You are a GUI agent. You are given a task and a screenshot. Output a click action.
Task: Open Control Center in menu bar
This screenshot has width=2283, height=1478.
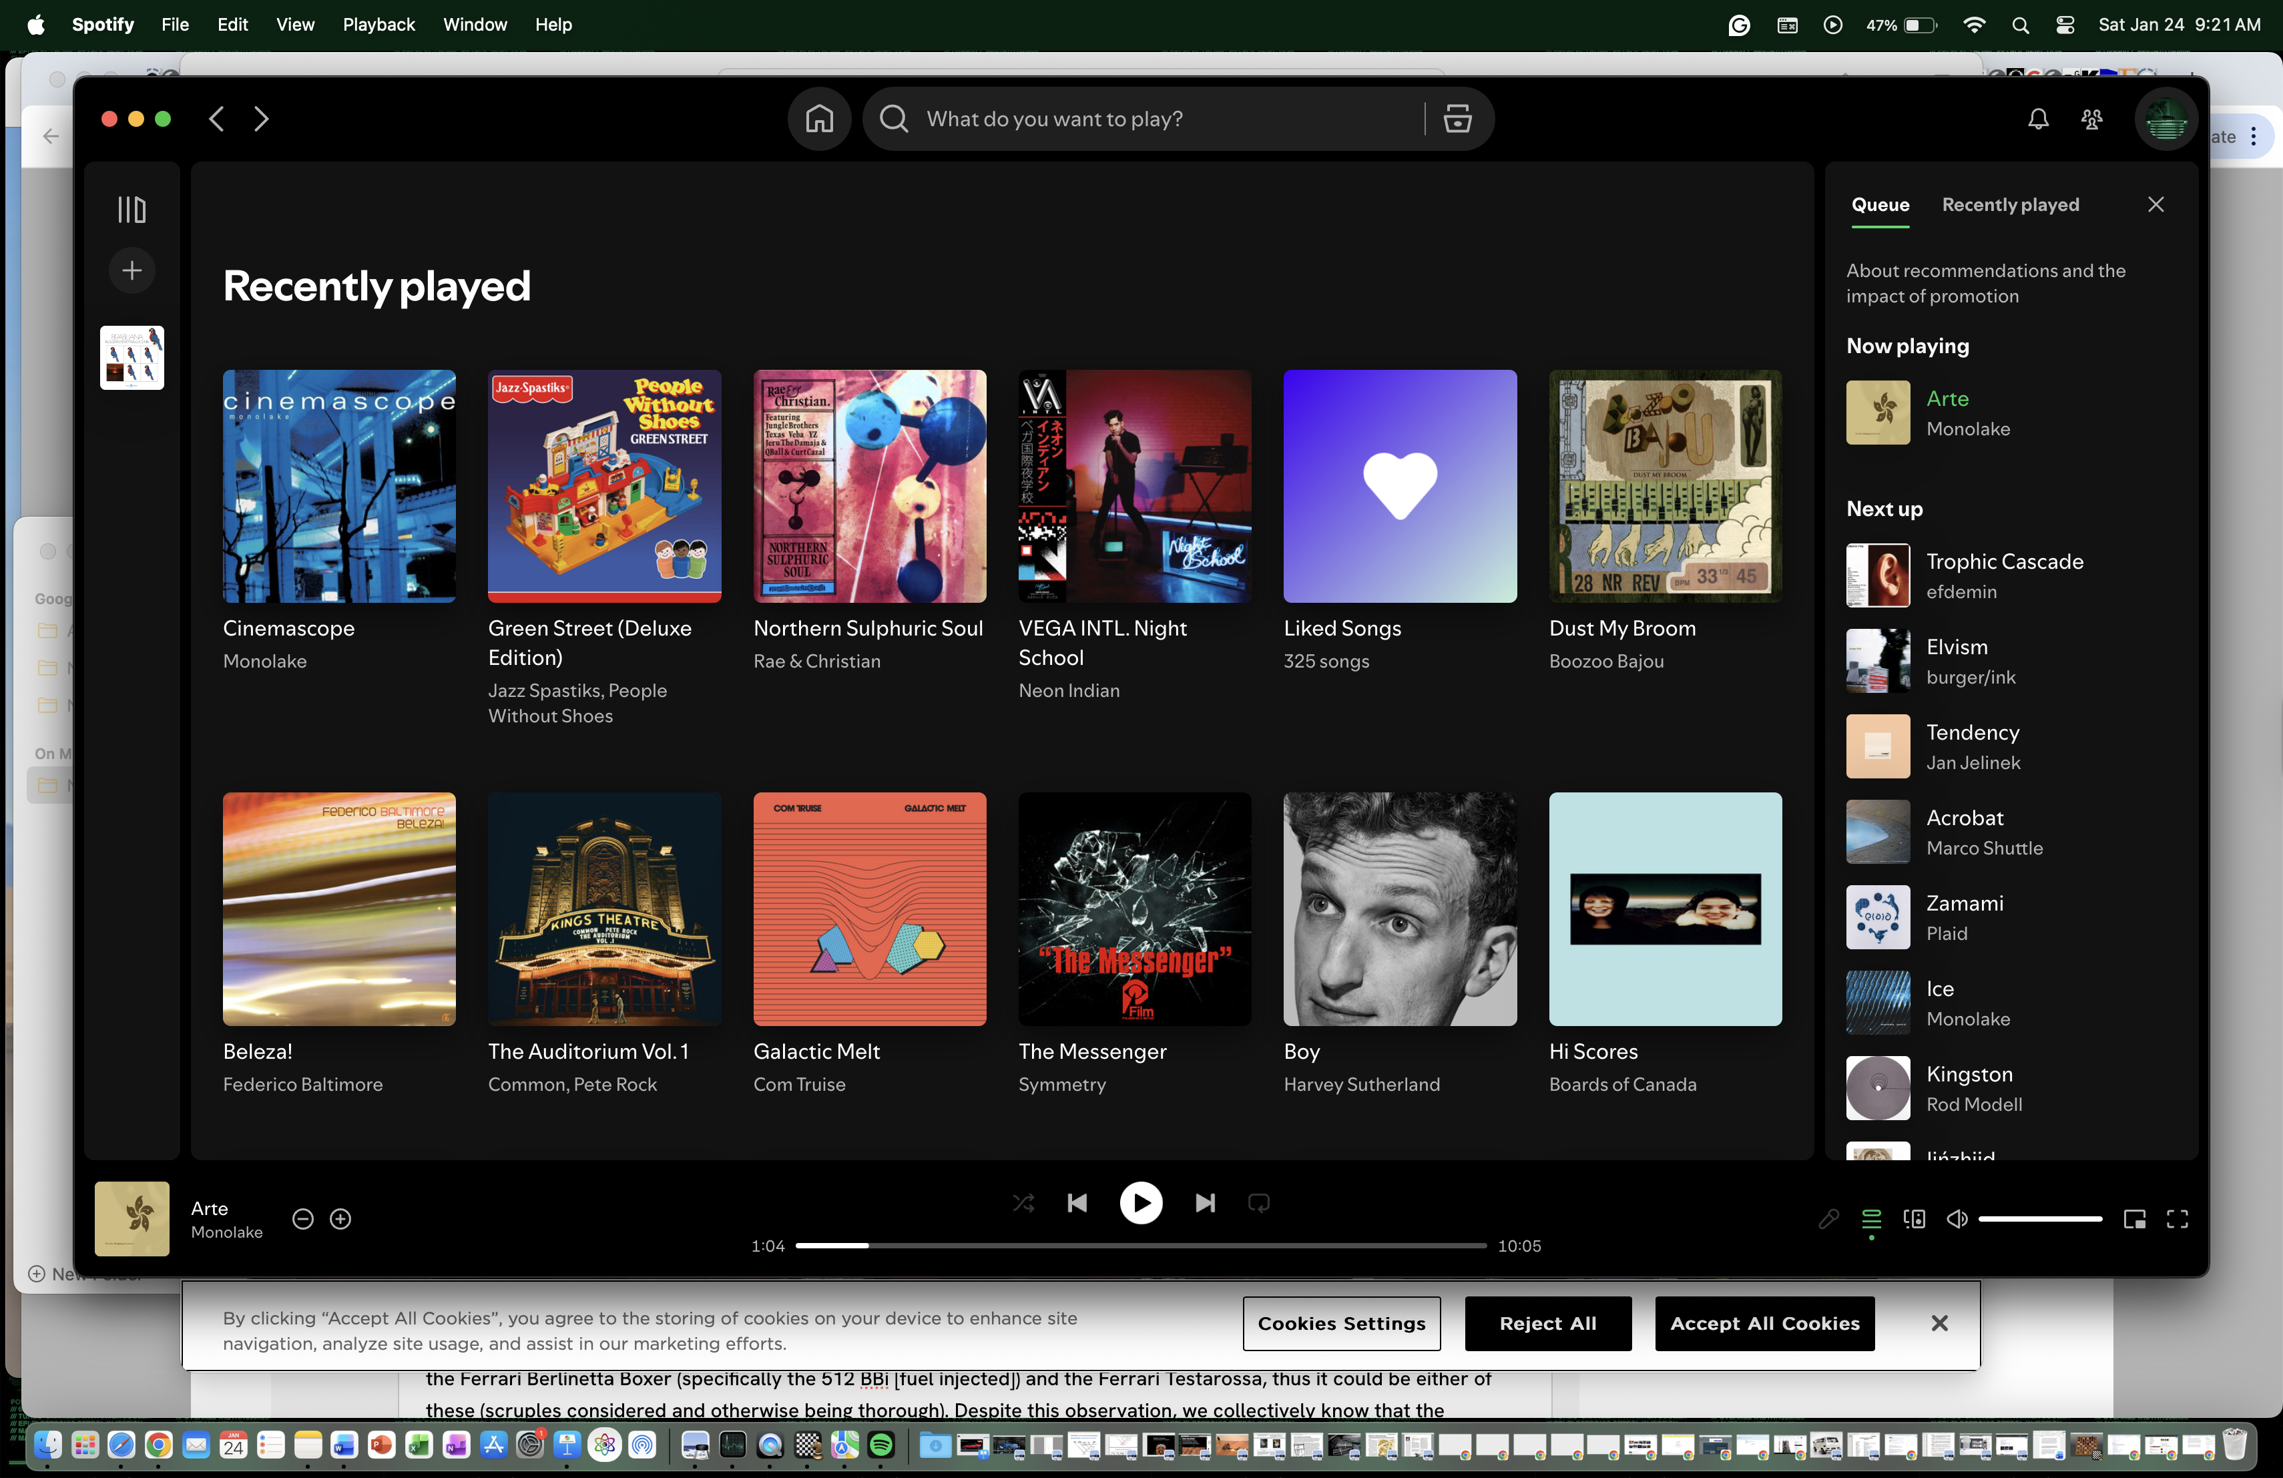point(2064,25)
